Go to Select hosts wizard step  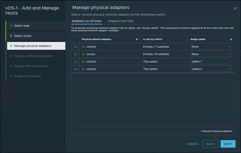click(36, 36)
